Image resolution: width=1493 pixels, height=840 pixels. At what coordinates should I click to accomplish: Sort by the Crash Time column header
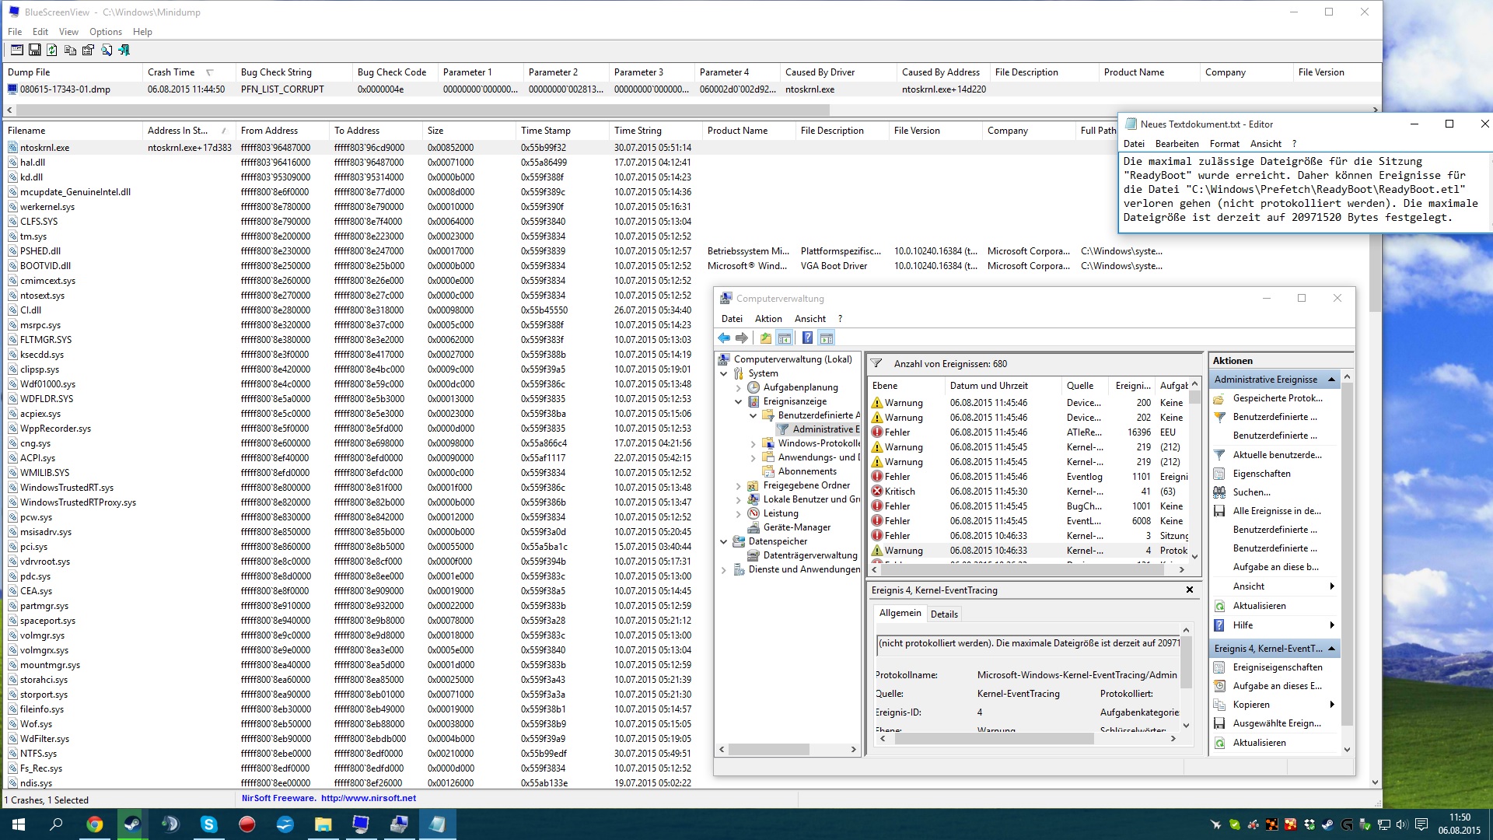(x=171, y=72)
